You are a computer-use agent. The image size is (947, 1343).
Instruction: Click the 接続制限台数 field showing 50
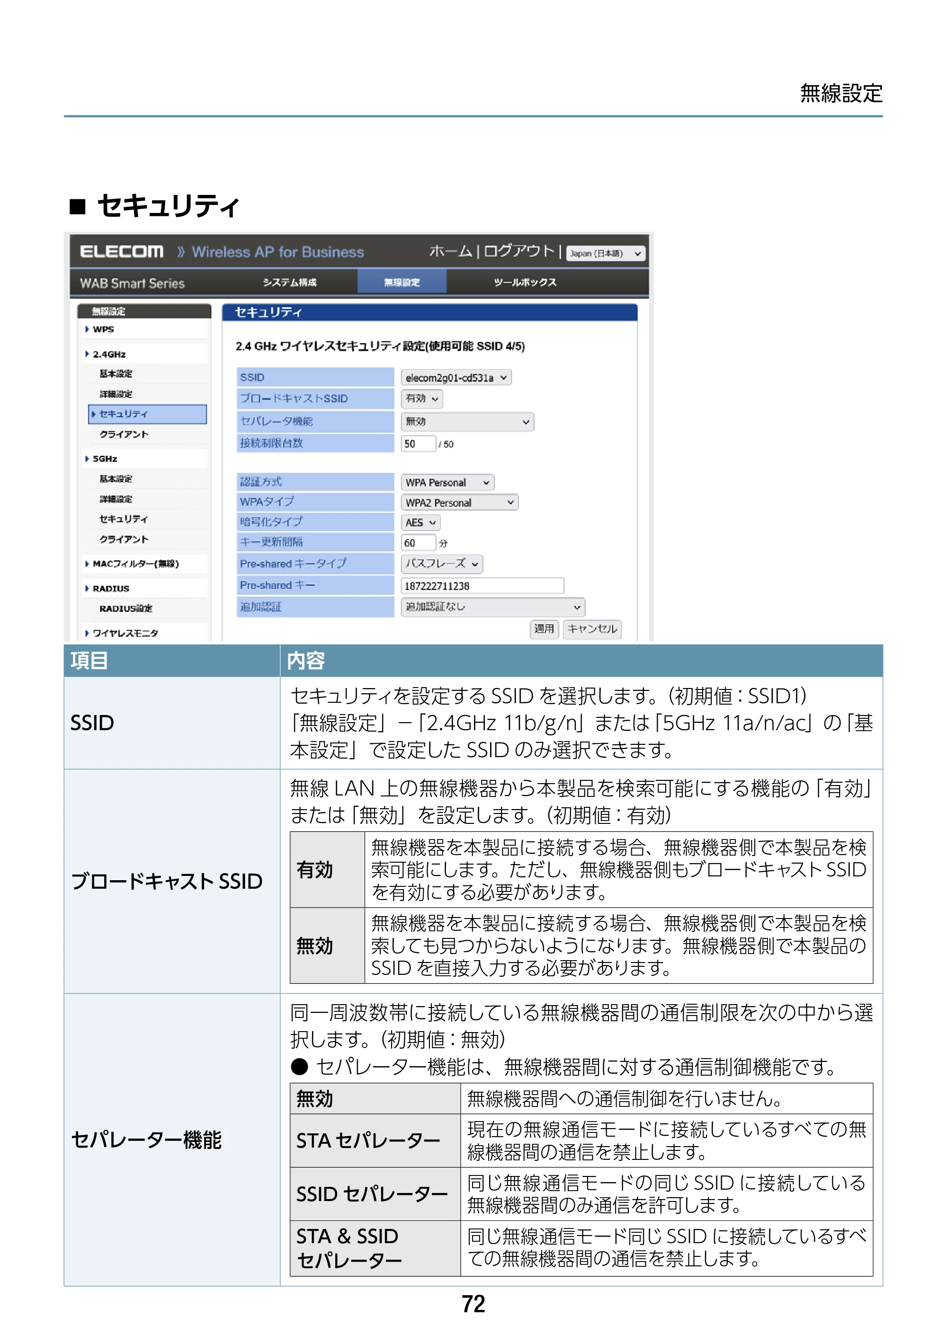(x=419, y=444)
